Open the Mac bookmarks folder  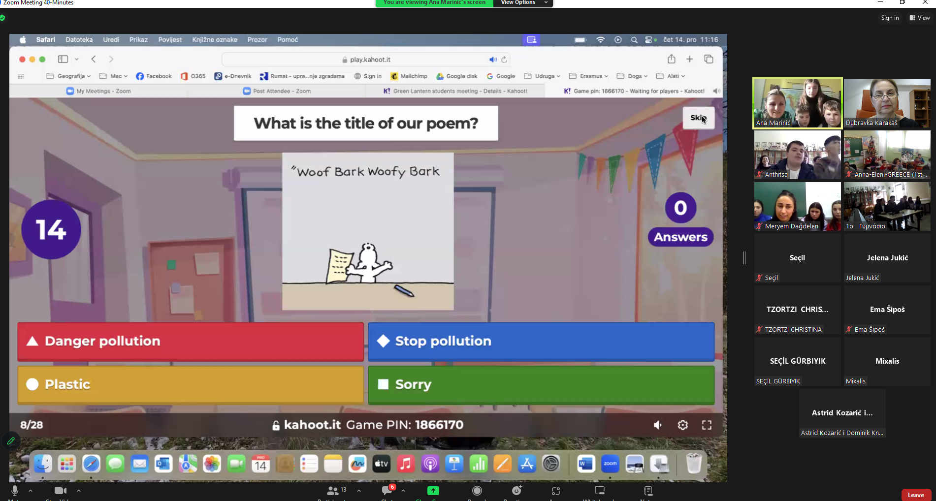pyautogui.click(x=113, y=76)
